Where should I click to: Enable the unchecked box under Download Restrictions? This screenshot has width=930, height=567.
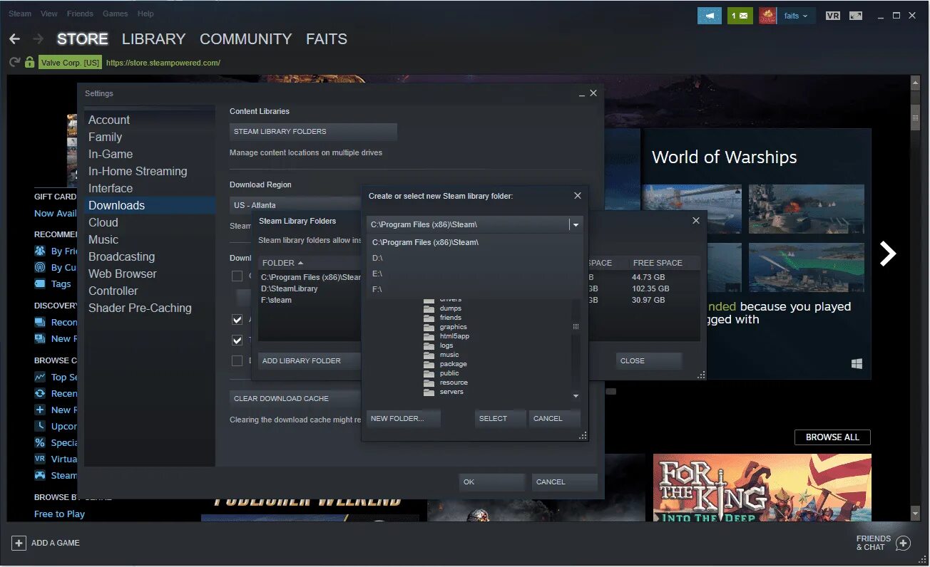237,276
